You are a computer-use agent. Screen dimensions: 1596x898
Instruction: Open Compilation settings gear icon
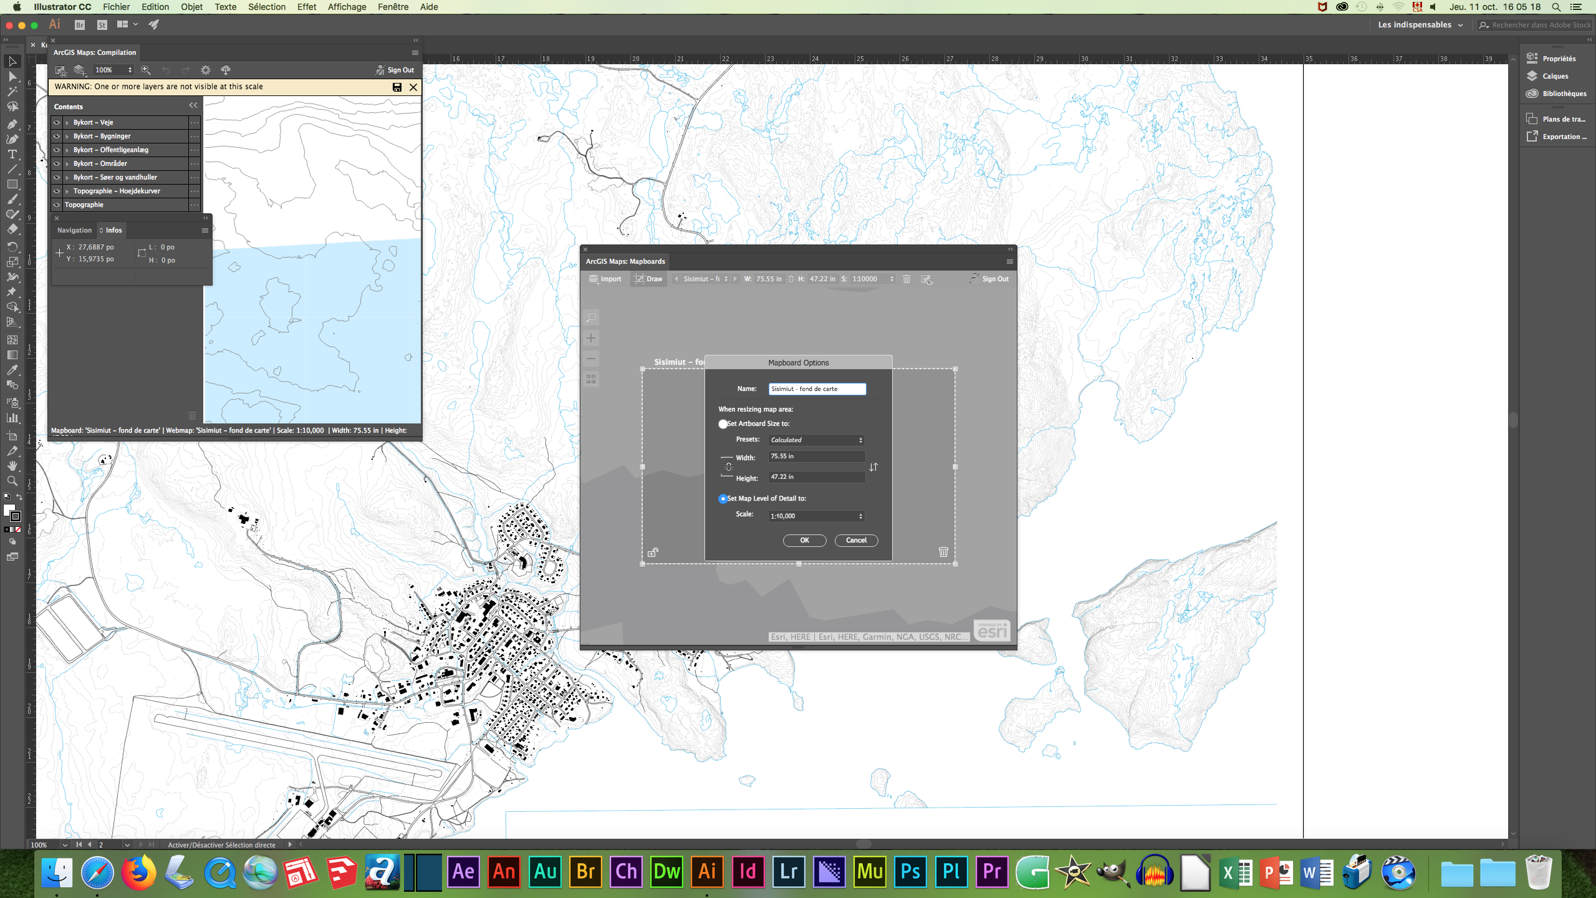pos(205,70)
